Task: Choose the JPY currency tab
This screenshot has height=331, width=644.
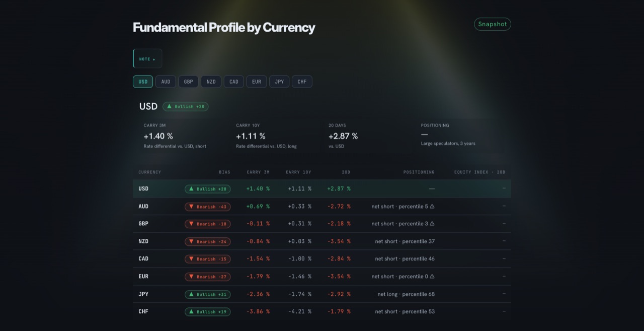Action: (x=279, y=82)
